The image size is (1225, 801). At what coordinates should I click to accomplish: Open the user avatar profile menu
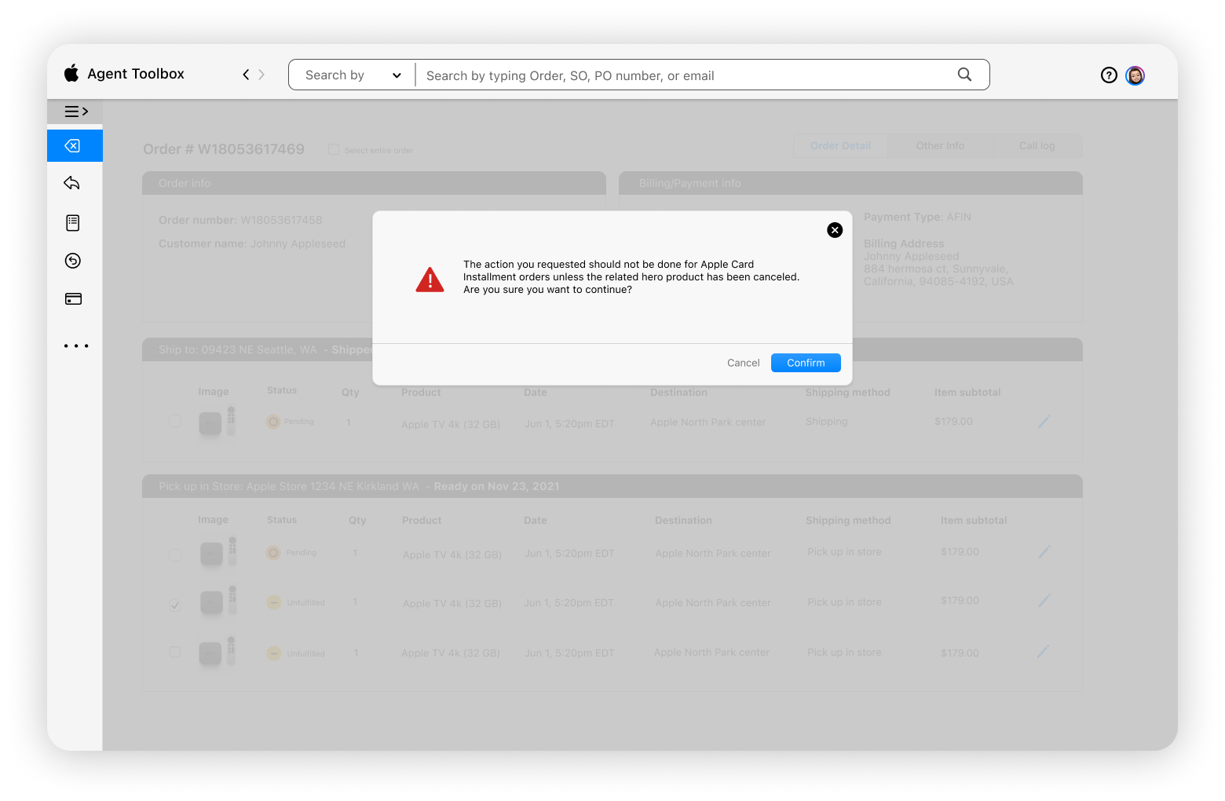(1135, 75)
